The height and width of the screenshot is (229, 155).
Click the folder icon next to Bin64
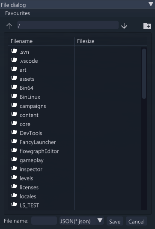tap(14, 87)
